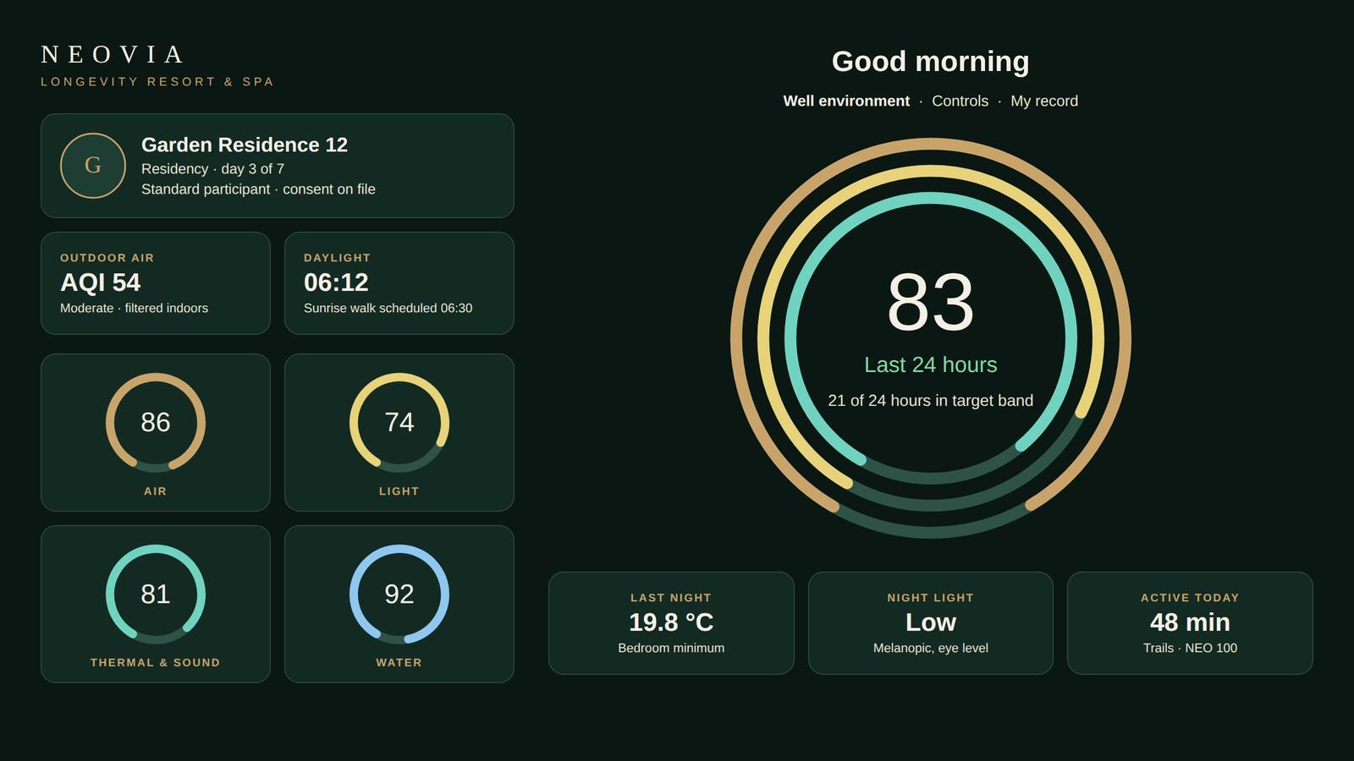Open the Active Today 48 min card
This screenshot has width=1354, height=761.
(1190, 623)
